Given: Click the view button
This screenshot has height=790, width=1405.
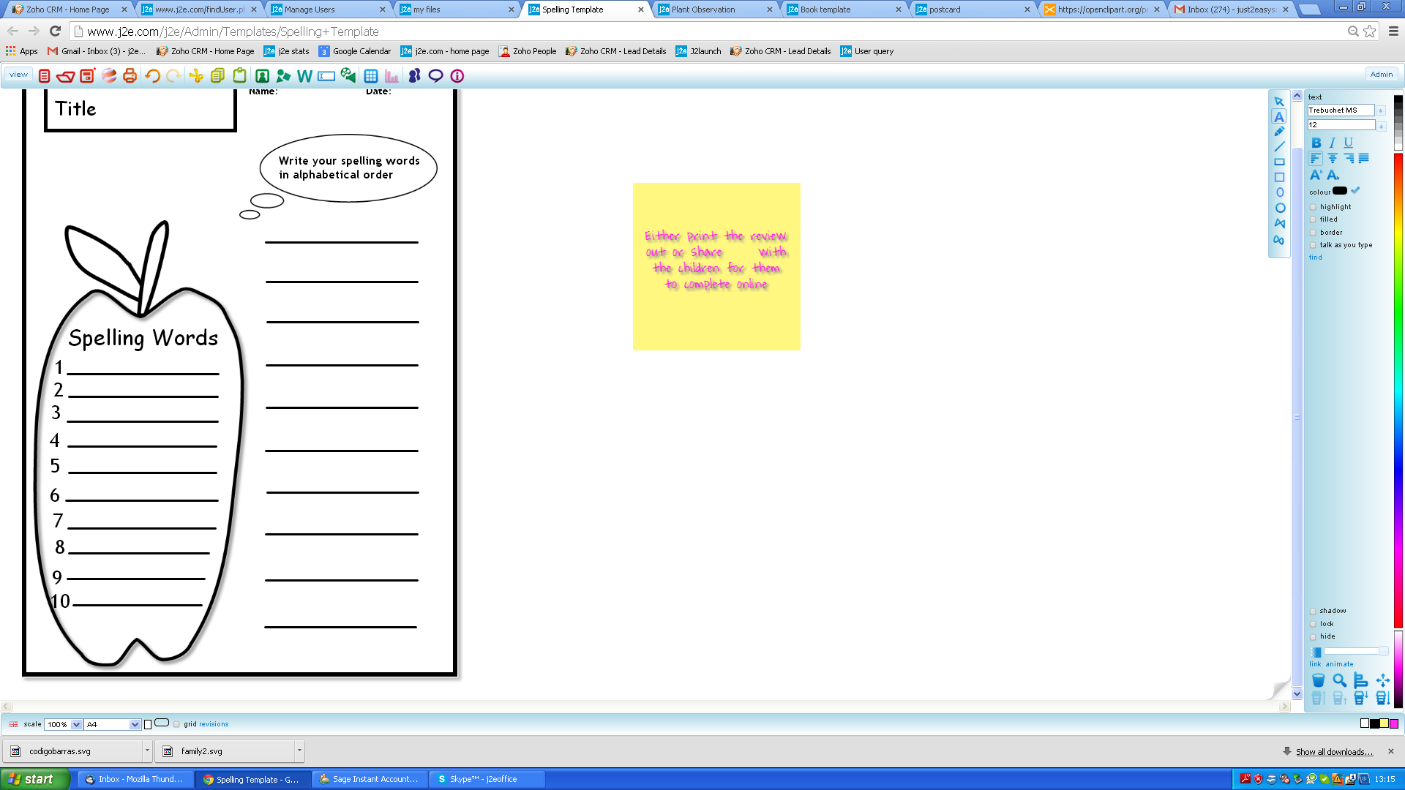Looking at the screenshot, I should 18,75.
